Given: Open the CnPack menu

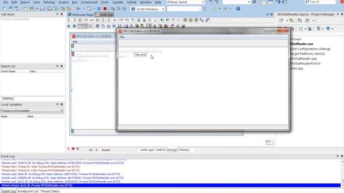Looking at the screenshot, I should coord(132,2).
